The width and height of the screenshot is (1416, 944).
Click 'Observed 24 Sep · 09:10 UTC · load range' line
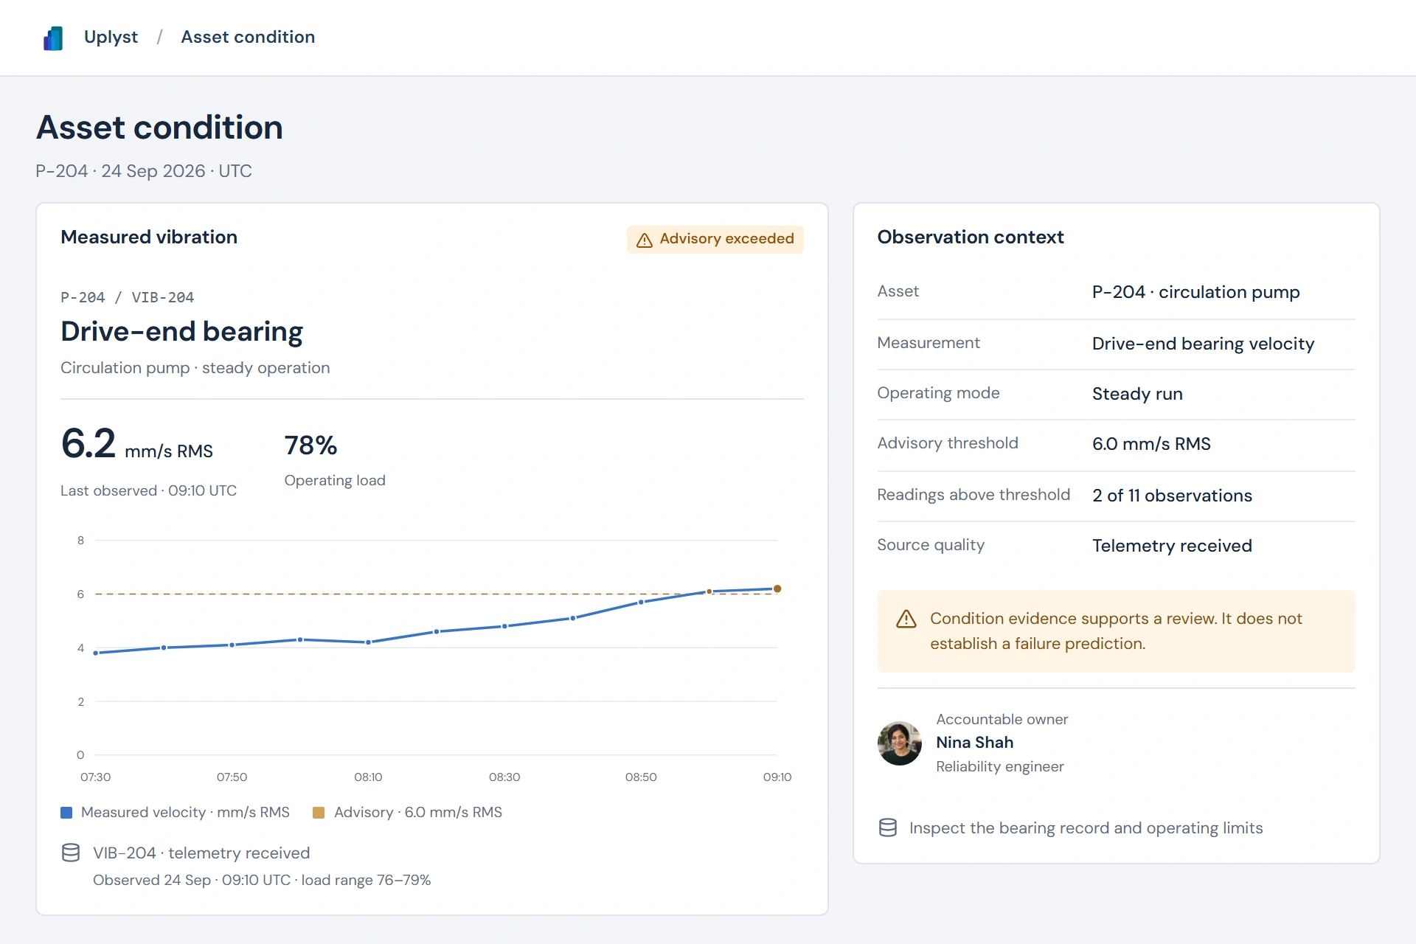[x=262, y=880]
